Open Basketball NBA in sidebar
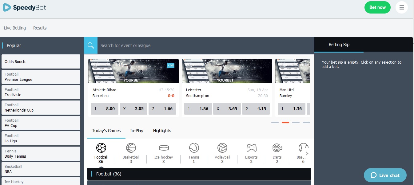This screenshot has width=414, height=185. click(x=41, y=169)
